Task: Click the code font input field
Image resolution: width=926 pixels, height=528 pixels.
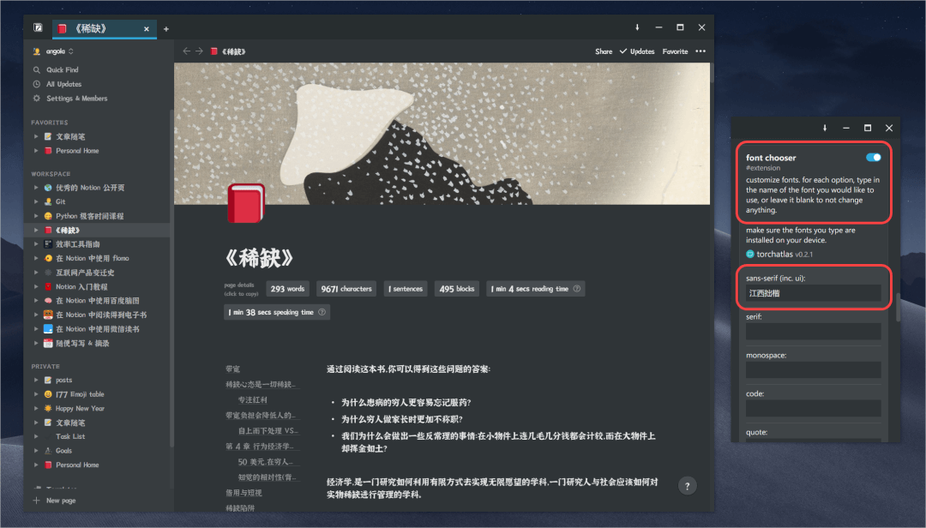Action: (813, 408)
